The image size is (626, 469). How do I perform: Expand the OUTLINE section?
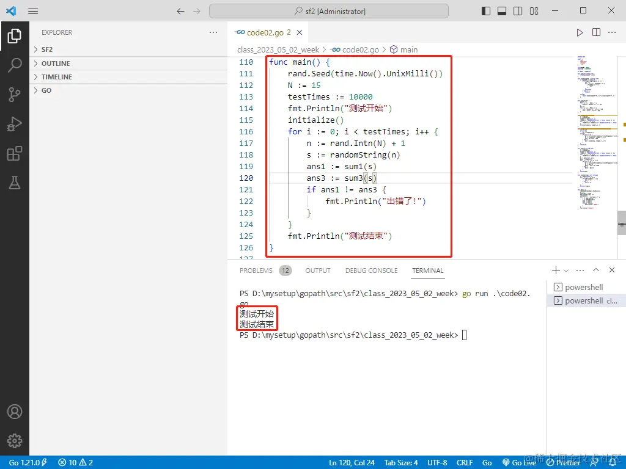point(128,64)
